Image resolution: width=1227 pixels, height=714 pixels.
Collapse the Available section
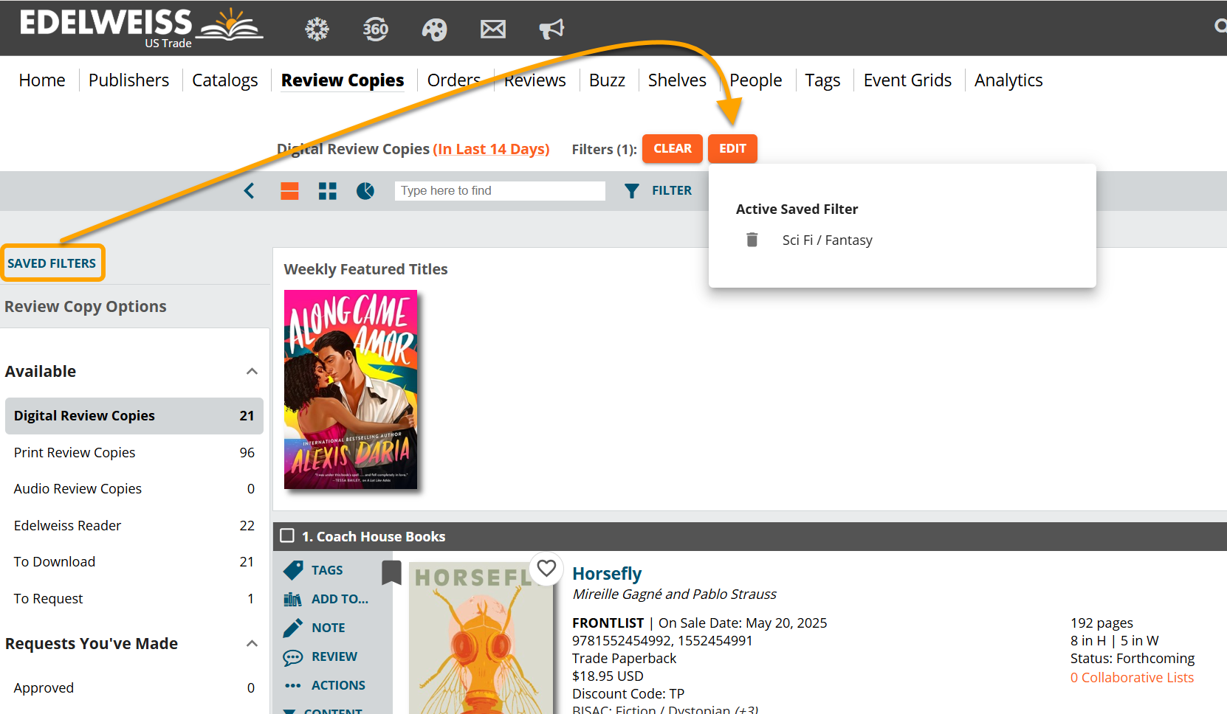[x=252, y=371]
